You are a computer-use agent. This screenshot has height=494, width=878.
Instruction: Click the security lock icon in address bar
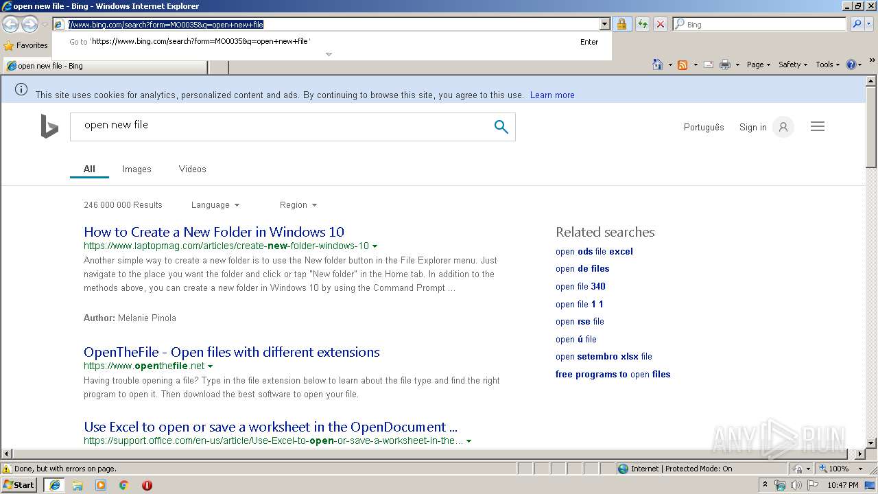tap(621, 24)
